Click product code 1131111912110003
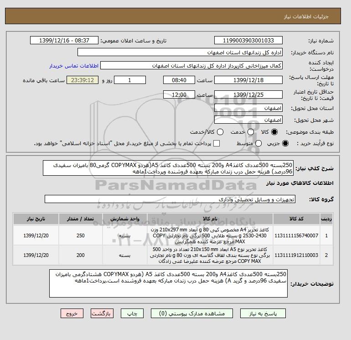 296,255
